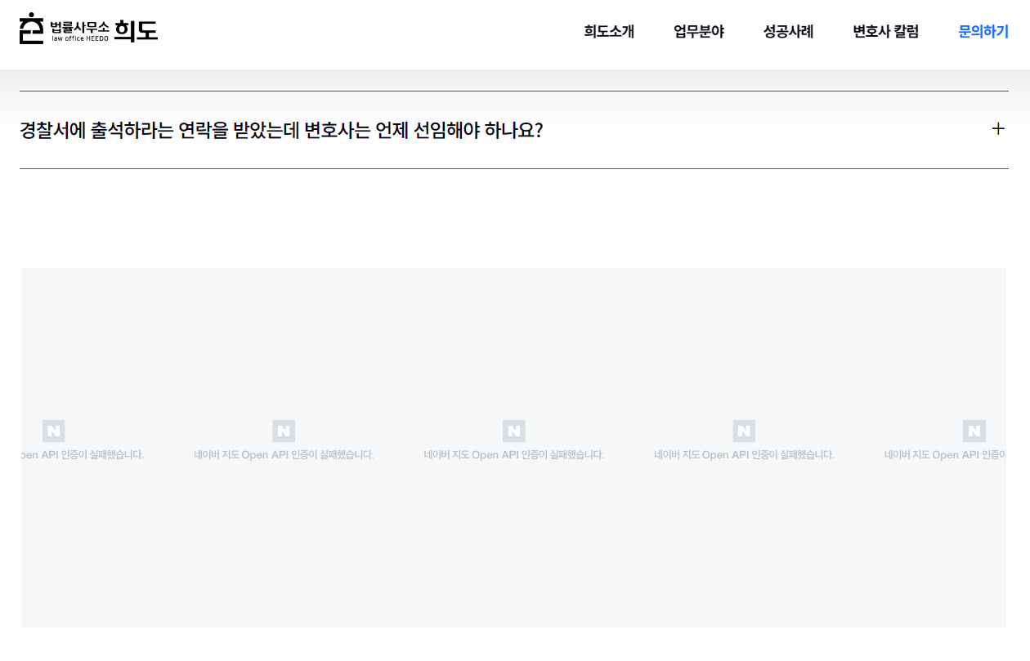Click the blue 문의하기 link
Image resolution: width=1030 pixels, height=661 pixels.
[983, 31]
